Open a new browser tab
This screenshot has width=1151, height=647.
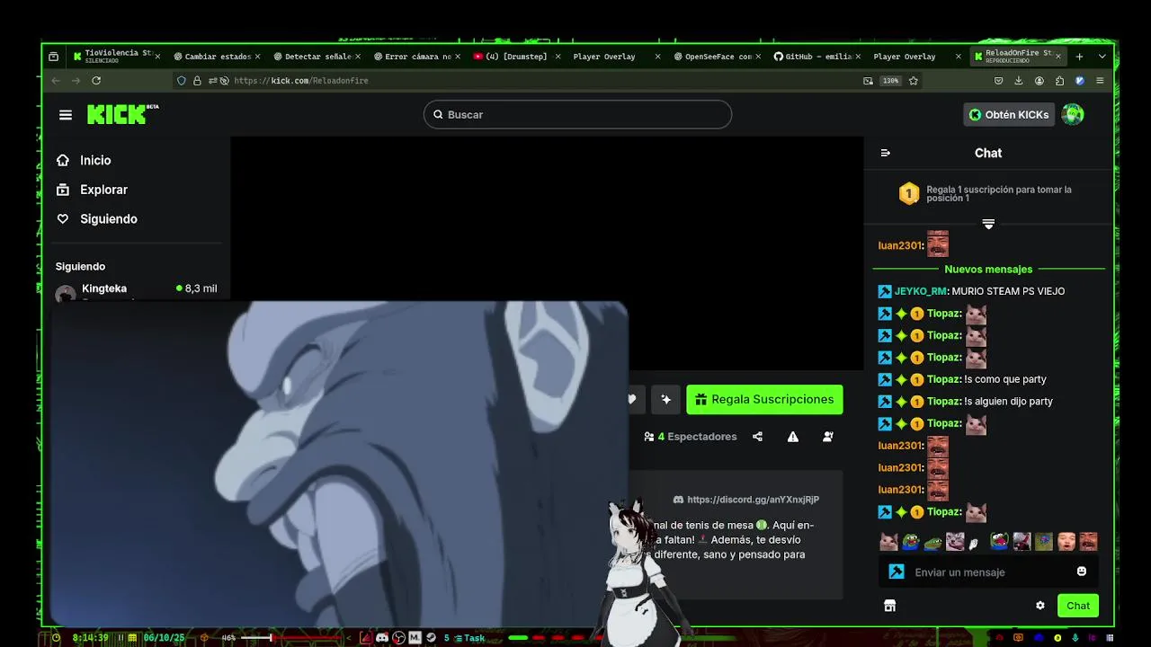pos(1079,57)
